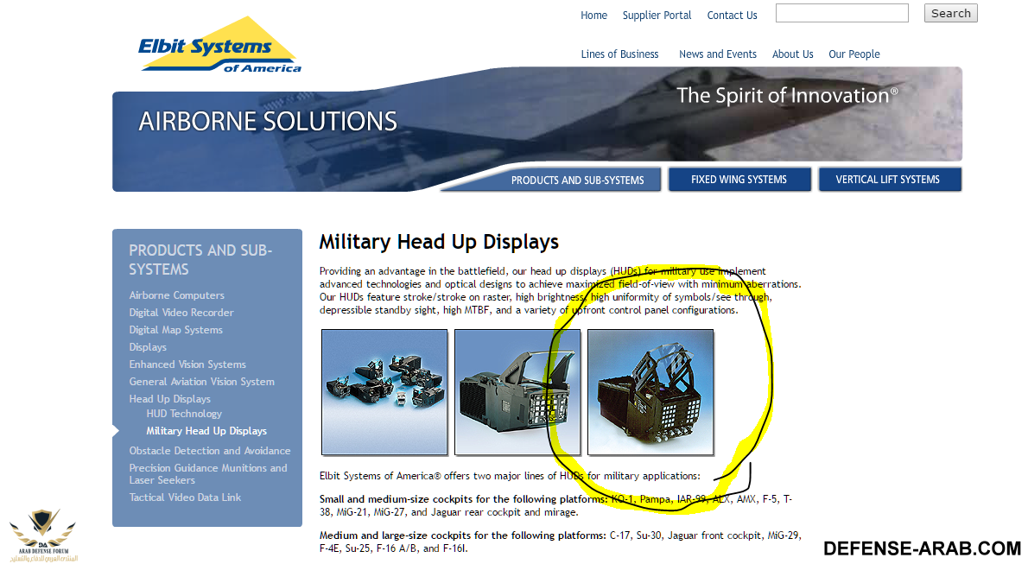Open the Supplier Portal link
1028x564 pixels.
coord(657,16)
